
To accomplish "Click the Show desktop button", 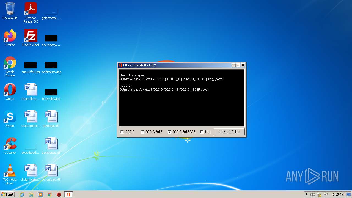I will coord(349,194).
